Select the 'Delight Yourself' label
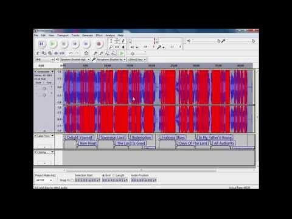292x219 pixels. click(80, 137)
